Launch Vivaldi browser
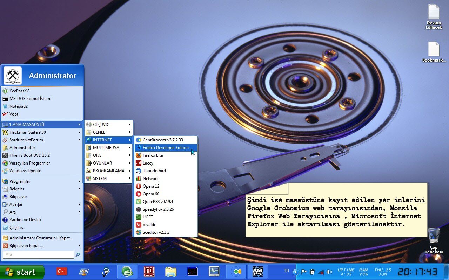Viewport: 449px width, 280px height. 166,225
